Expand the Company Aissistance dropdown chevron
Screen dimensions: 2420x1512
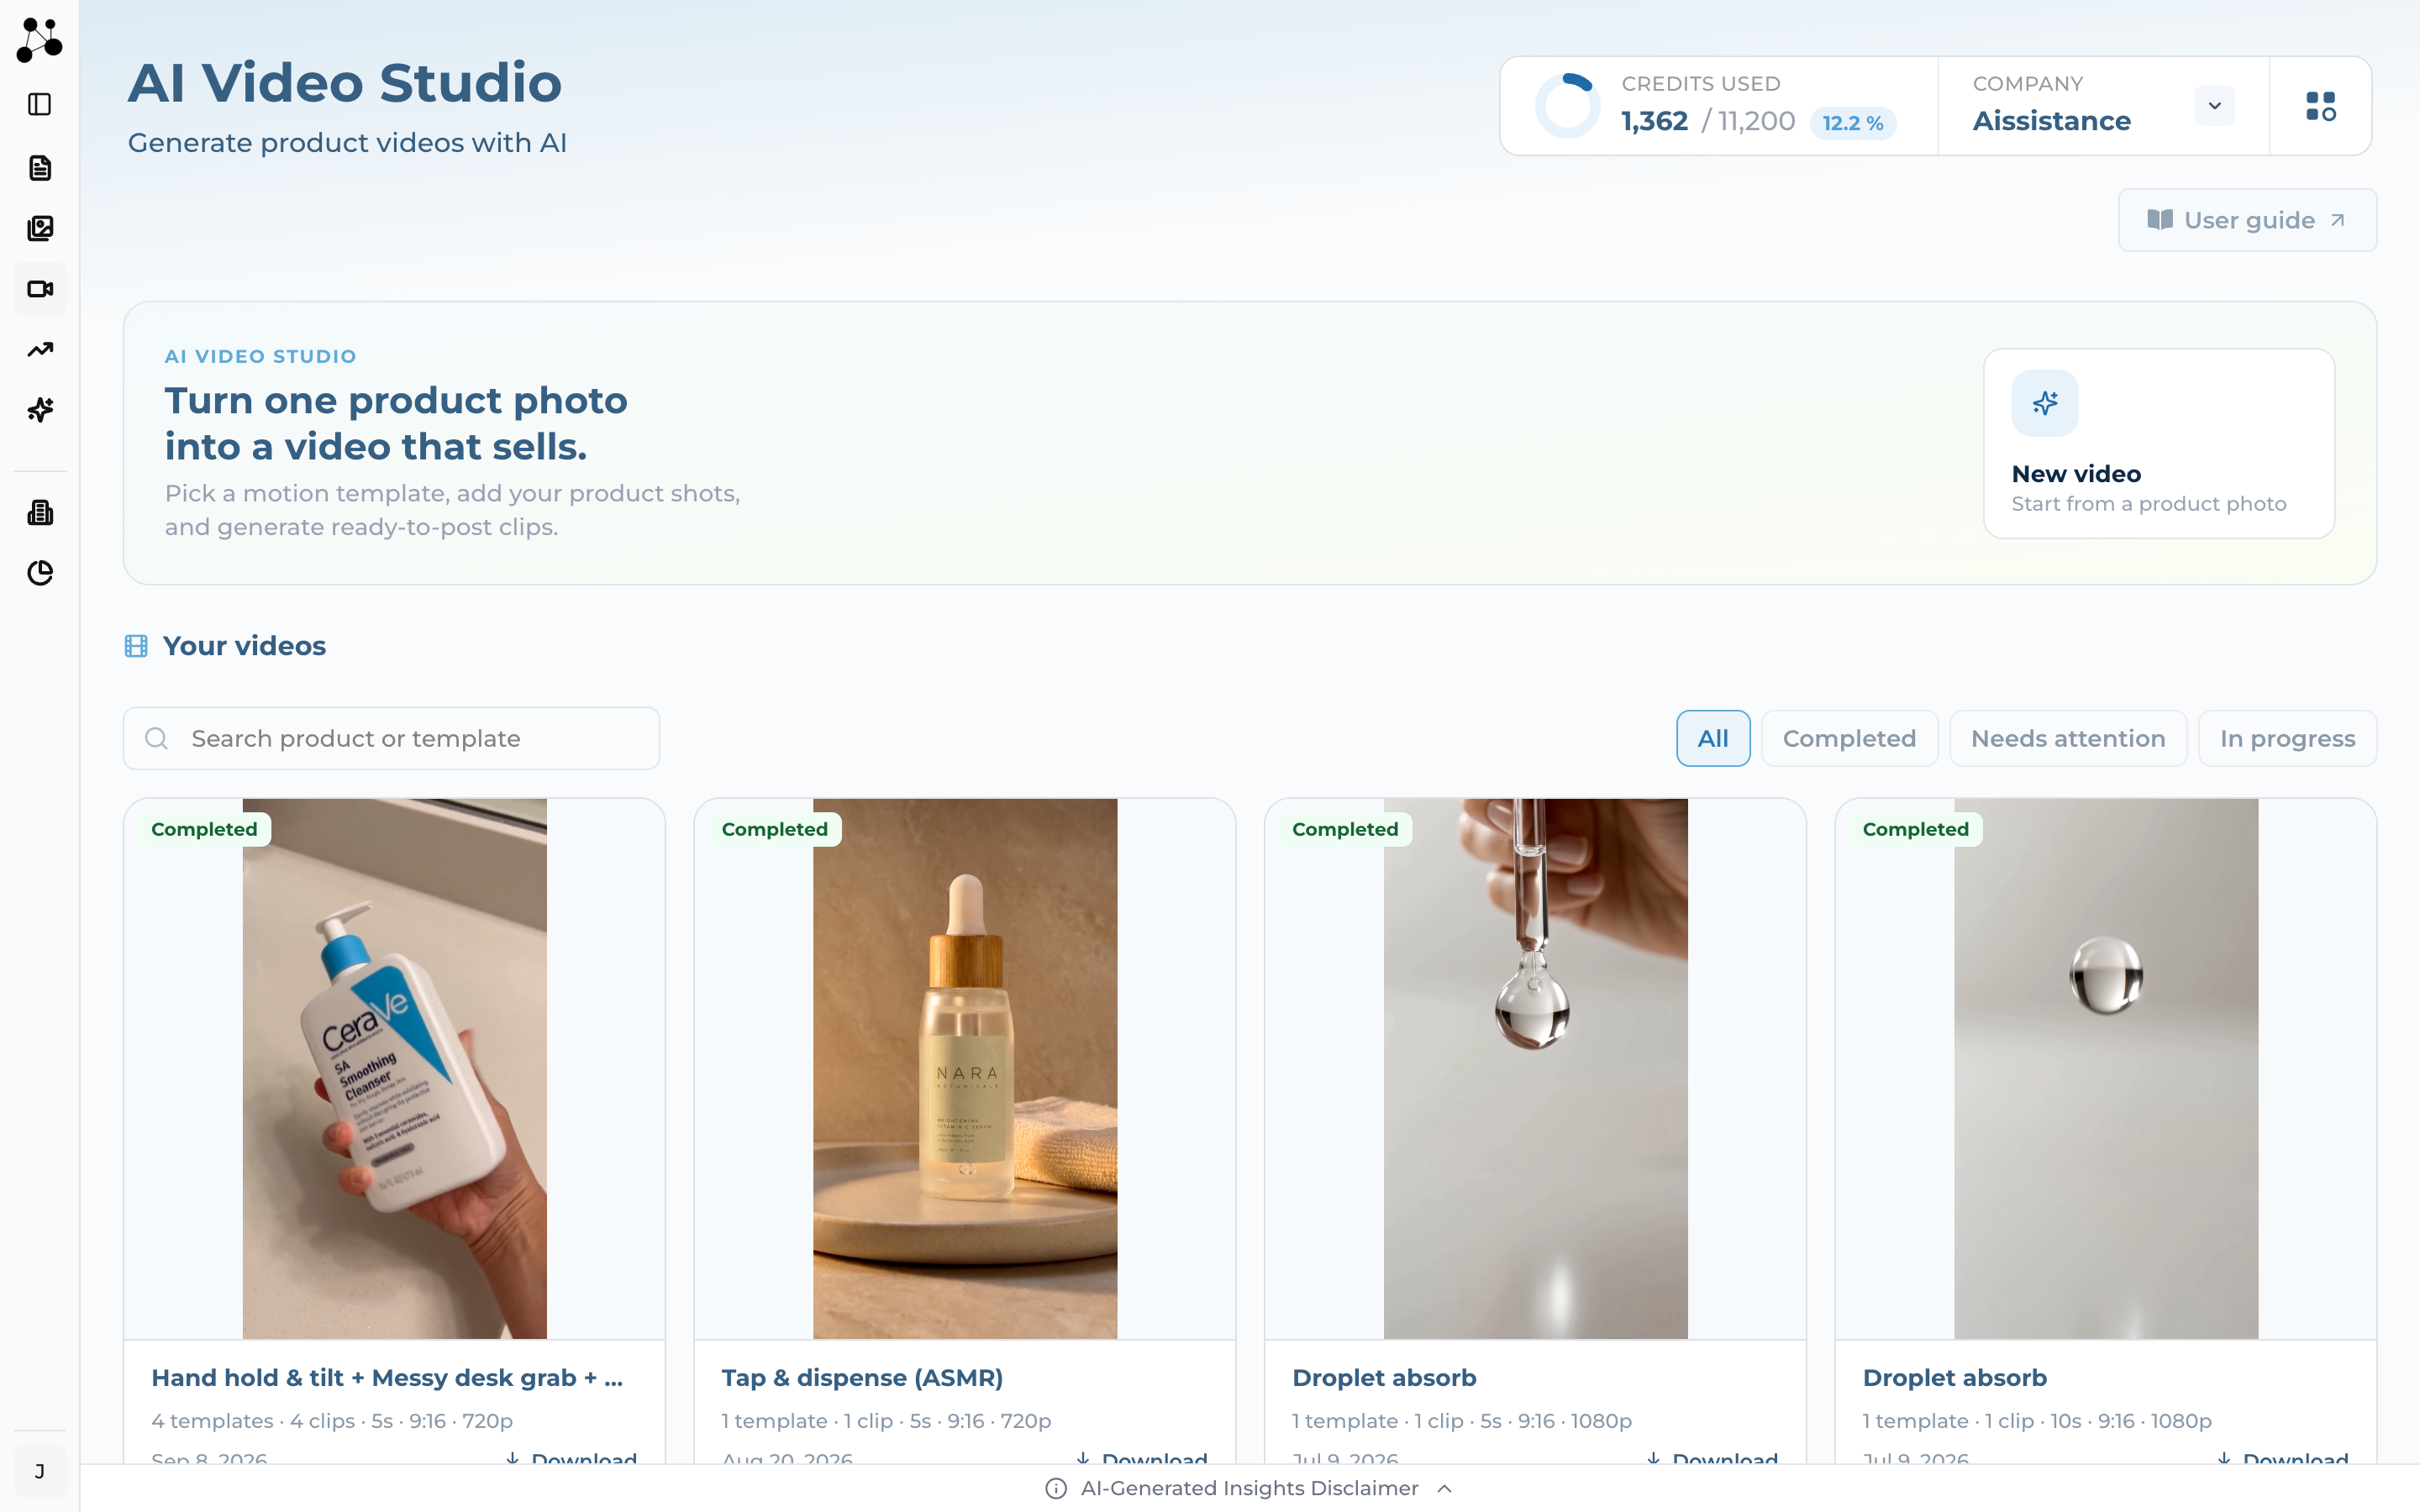[2214, 106]
